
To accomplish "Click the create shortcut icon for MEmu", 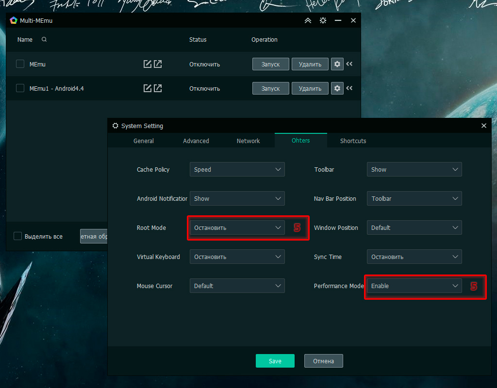I will [158, 64].
